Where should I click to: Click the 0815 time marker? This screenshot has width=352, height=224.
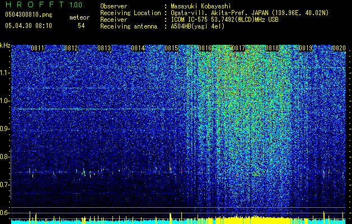click(171, 48)
